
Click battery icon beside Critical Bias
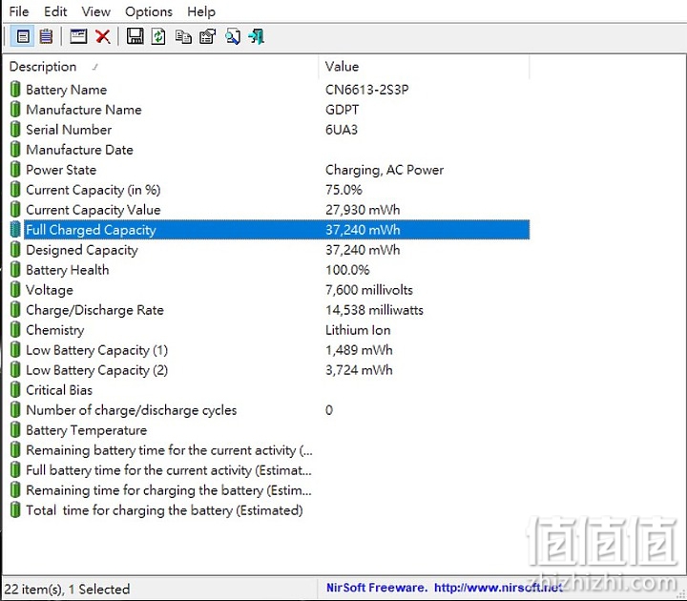[15, 390]
